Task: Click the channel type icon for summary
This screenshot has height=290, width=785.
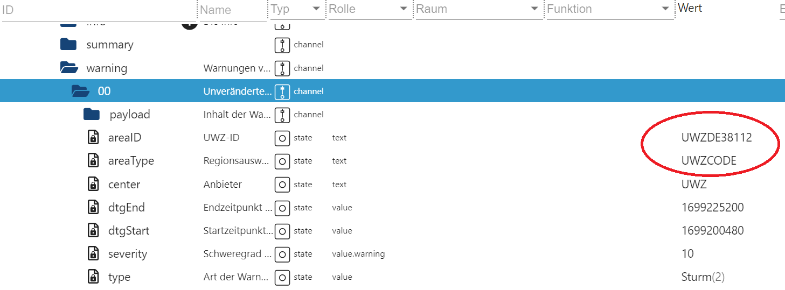Action: click(x=282, y=45)
